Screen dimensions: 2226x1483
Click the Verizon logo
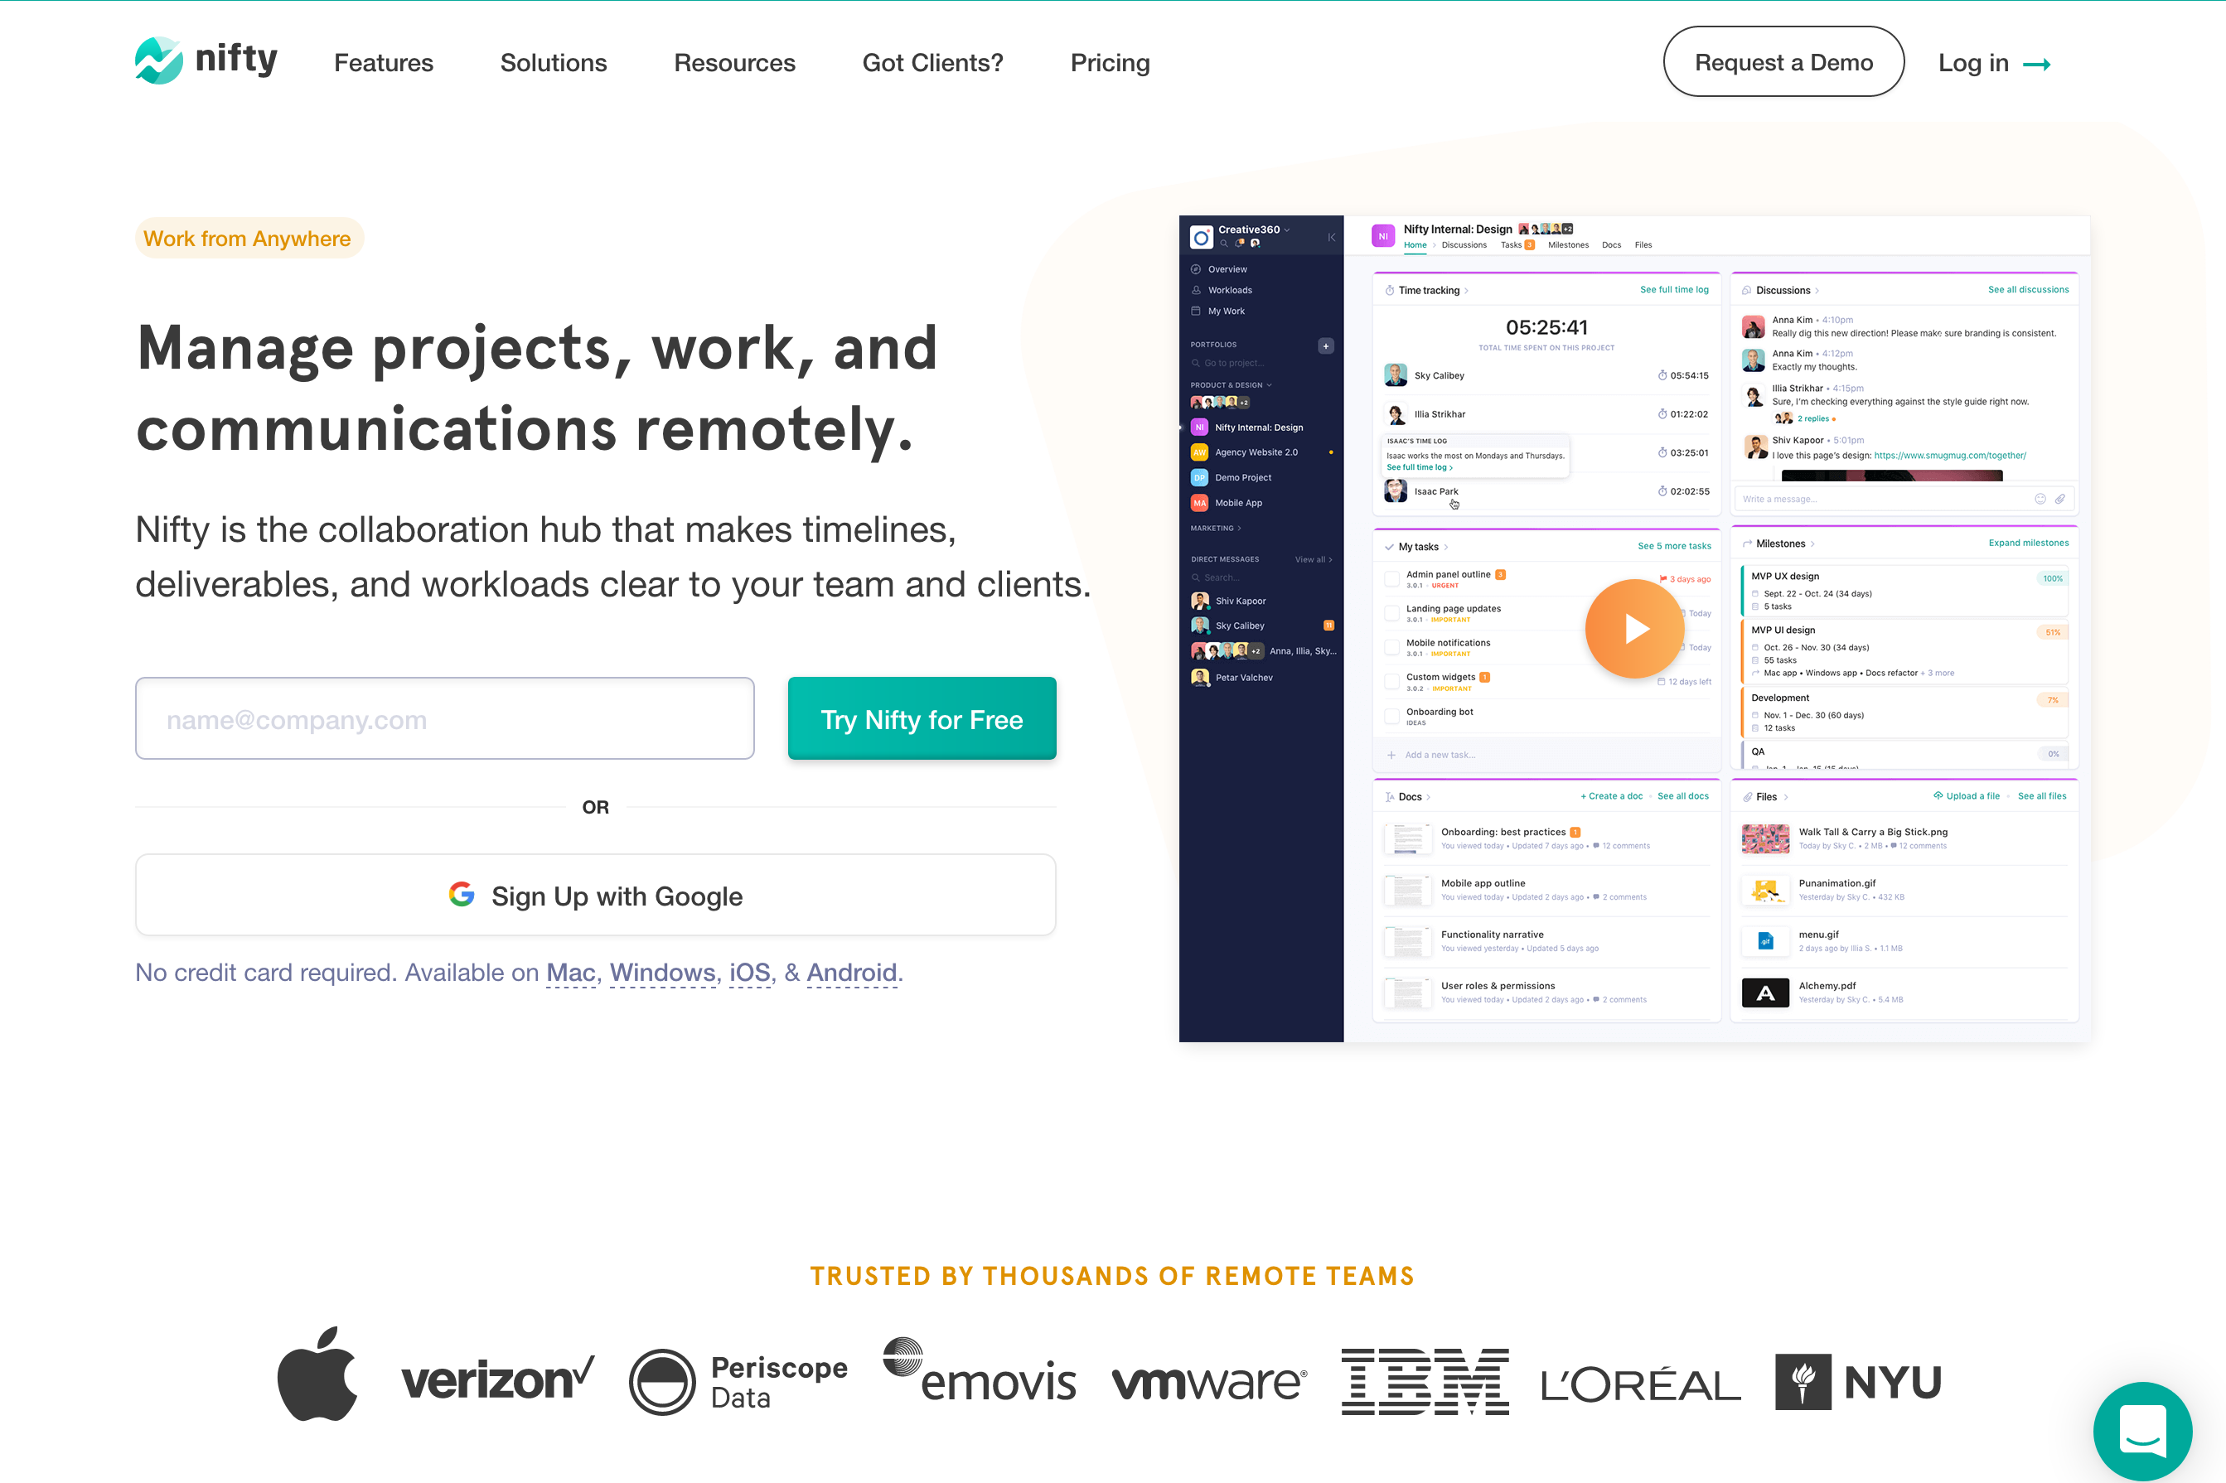tap(497, 1379)
